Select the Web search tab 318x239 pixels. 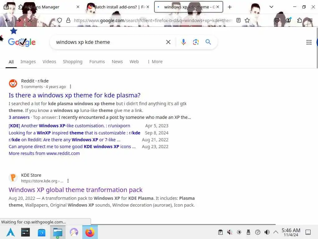pyautogui.click(x=134, y=62)
